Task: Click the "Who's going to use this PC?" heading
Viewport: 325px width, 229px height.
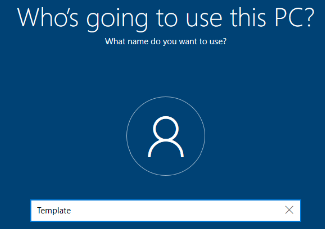Action: 165,18
